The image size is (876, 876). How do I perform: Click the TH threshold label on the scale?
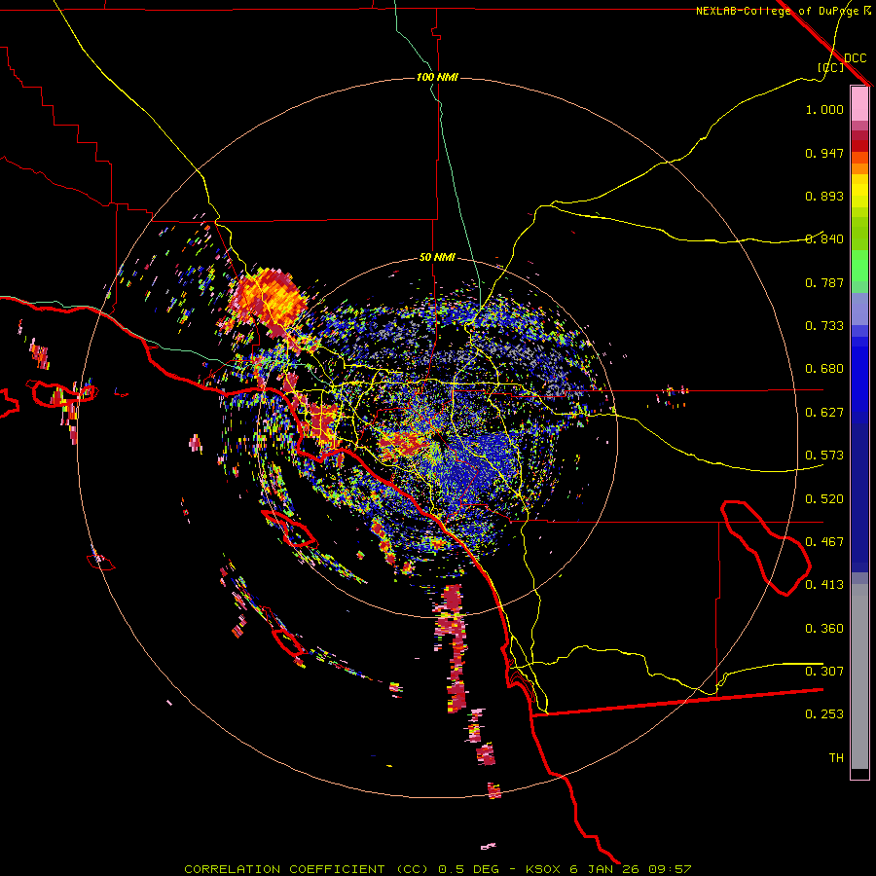836,758
